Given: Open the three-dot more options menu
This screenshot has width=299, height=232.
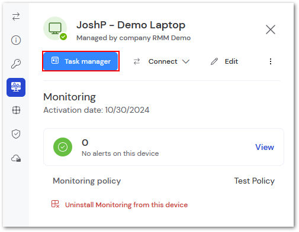Looking at the screenshot, I should [271, 61].
